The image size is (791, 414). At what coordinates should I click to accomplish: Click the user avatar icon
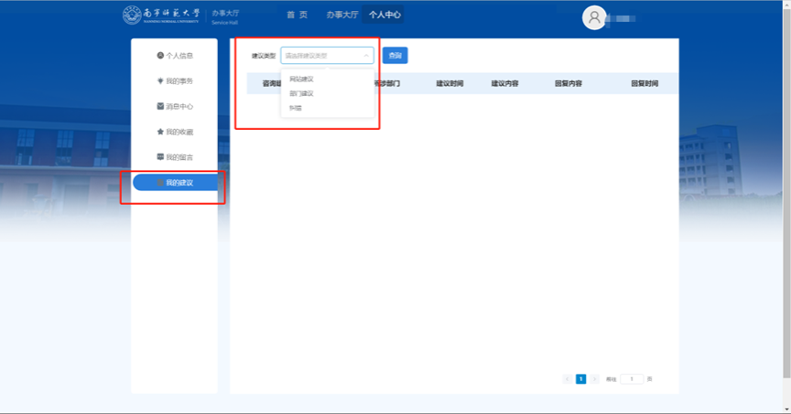pos(595,17)
